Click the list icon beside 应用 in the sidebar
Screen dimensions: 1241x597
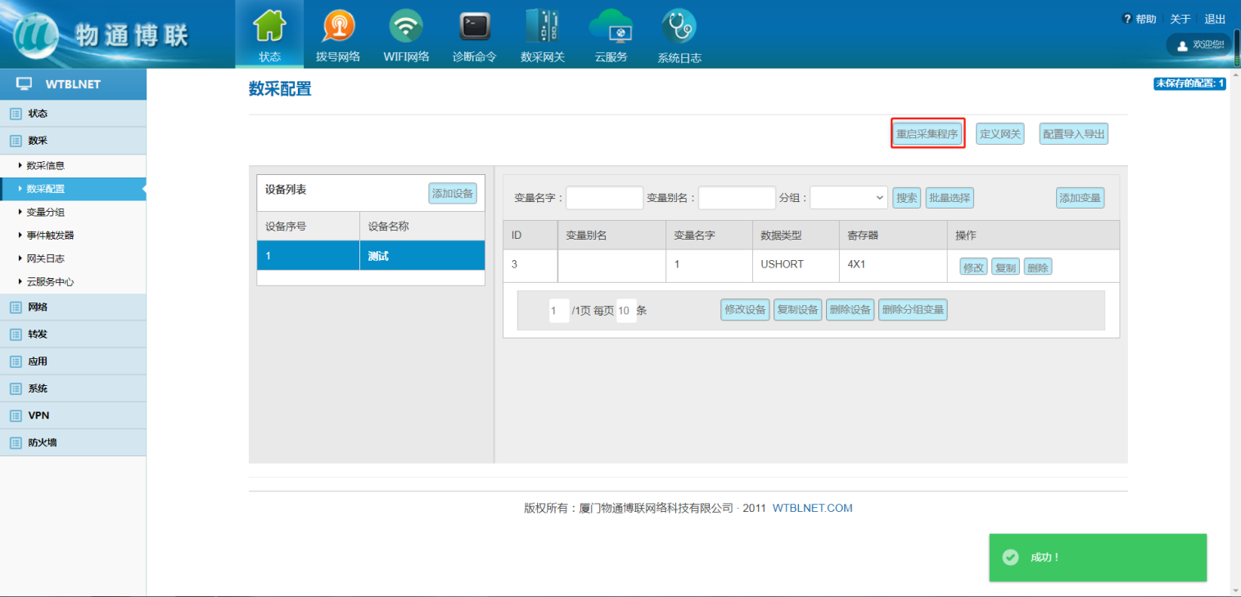16,361
